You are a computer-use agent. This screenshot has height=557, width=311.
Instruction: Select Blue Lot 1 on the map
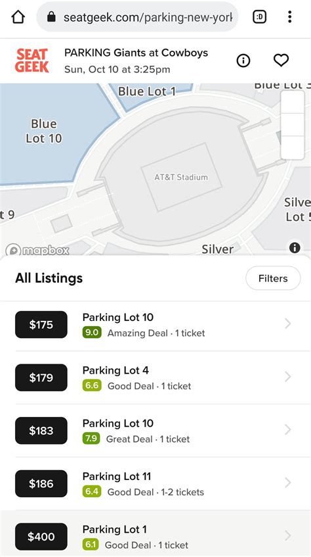click(147, 91)
